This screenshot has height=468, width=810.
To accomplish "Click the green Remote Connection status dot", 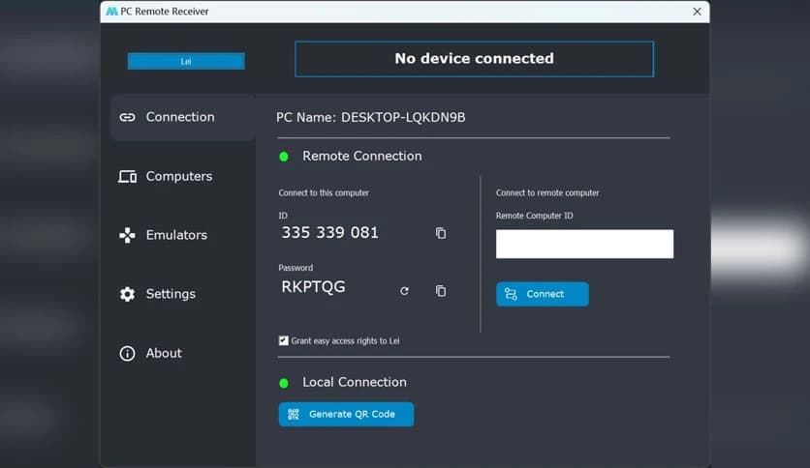I will [x=284, y=157].
